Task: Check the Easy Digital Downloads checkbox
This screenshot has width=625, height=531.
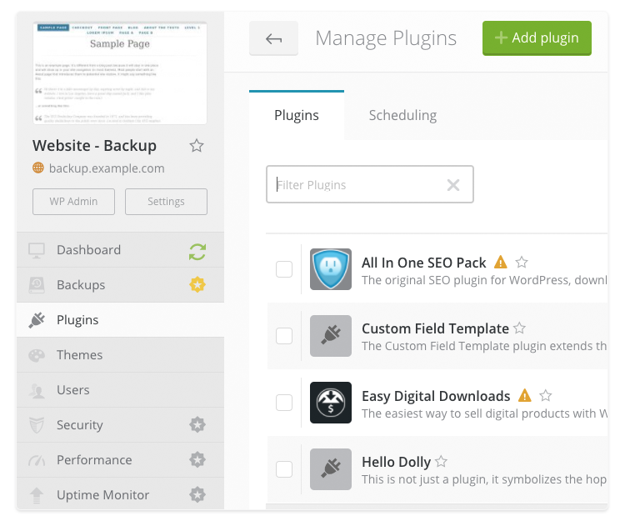Action: click(284, 403)
